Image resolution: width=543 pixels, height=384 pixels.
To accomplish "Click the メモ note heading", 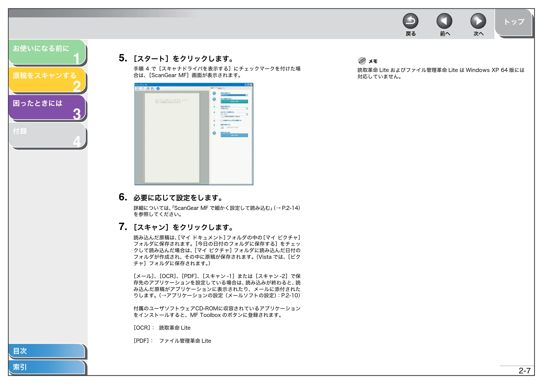I will (373, 61).
